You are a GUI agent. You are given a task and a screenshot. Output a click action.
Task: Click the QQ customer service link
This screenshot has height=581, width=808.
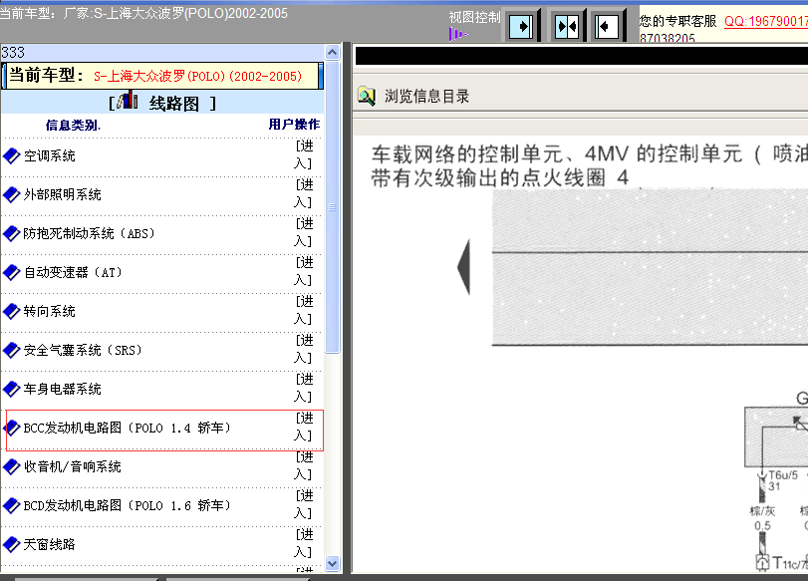pyautogui.click(x=766, y=21)
